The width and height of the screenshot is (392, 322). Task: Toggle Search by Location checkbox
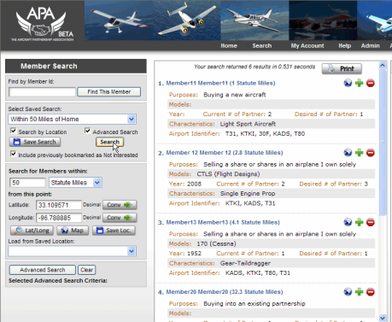(x=13, y=131)
